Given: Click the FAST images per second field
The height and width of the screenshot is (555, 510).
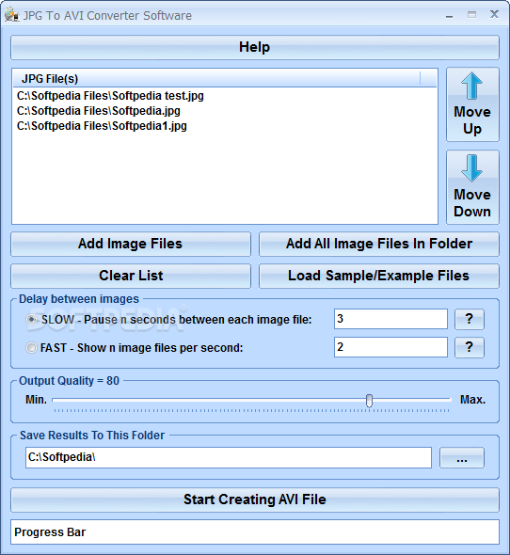Looking at the screenshot, I should pos(390,347).
